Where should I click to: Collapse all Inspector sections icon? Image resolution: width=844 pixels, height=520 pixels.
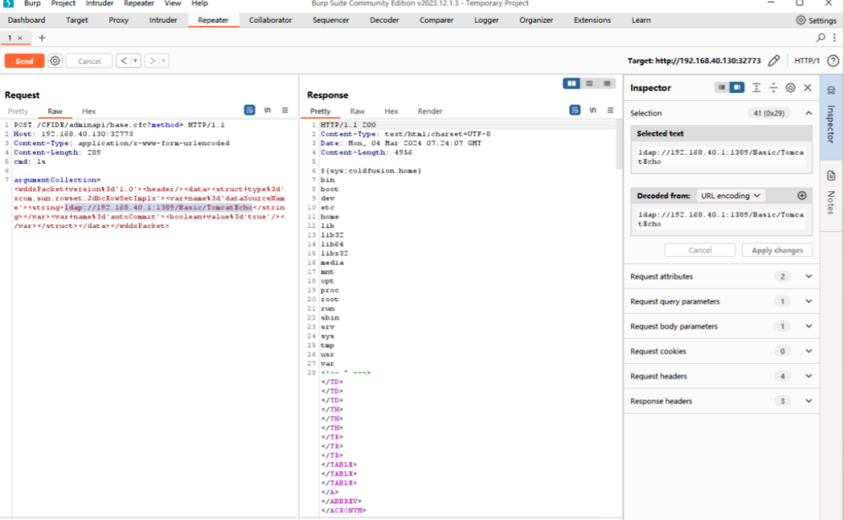click(x=773, y=87)
